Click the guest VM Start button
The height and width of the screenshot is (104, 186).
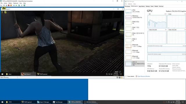pos(2,74)
